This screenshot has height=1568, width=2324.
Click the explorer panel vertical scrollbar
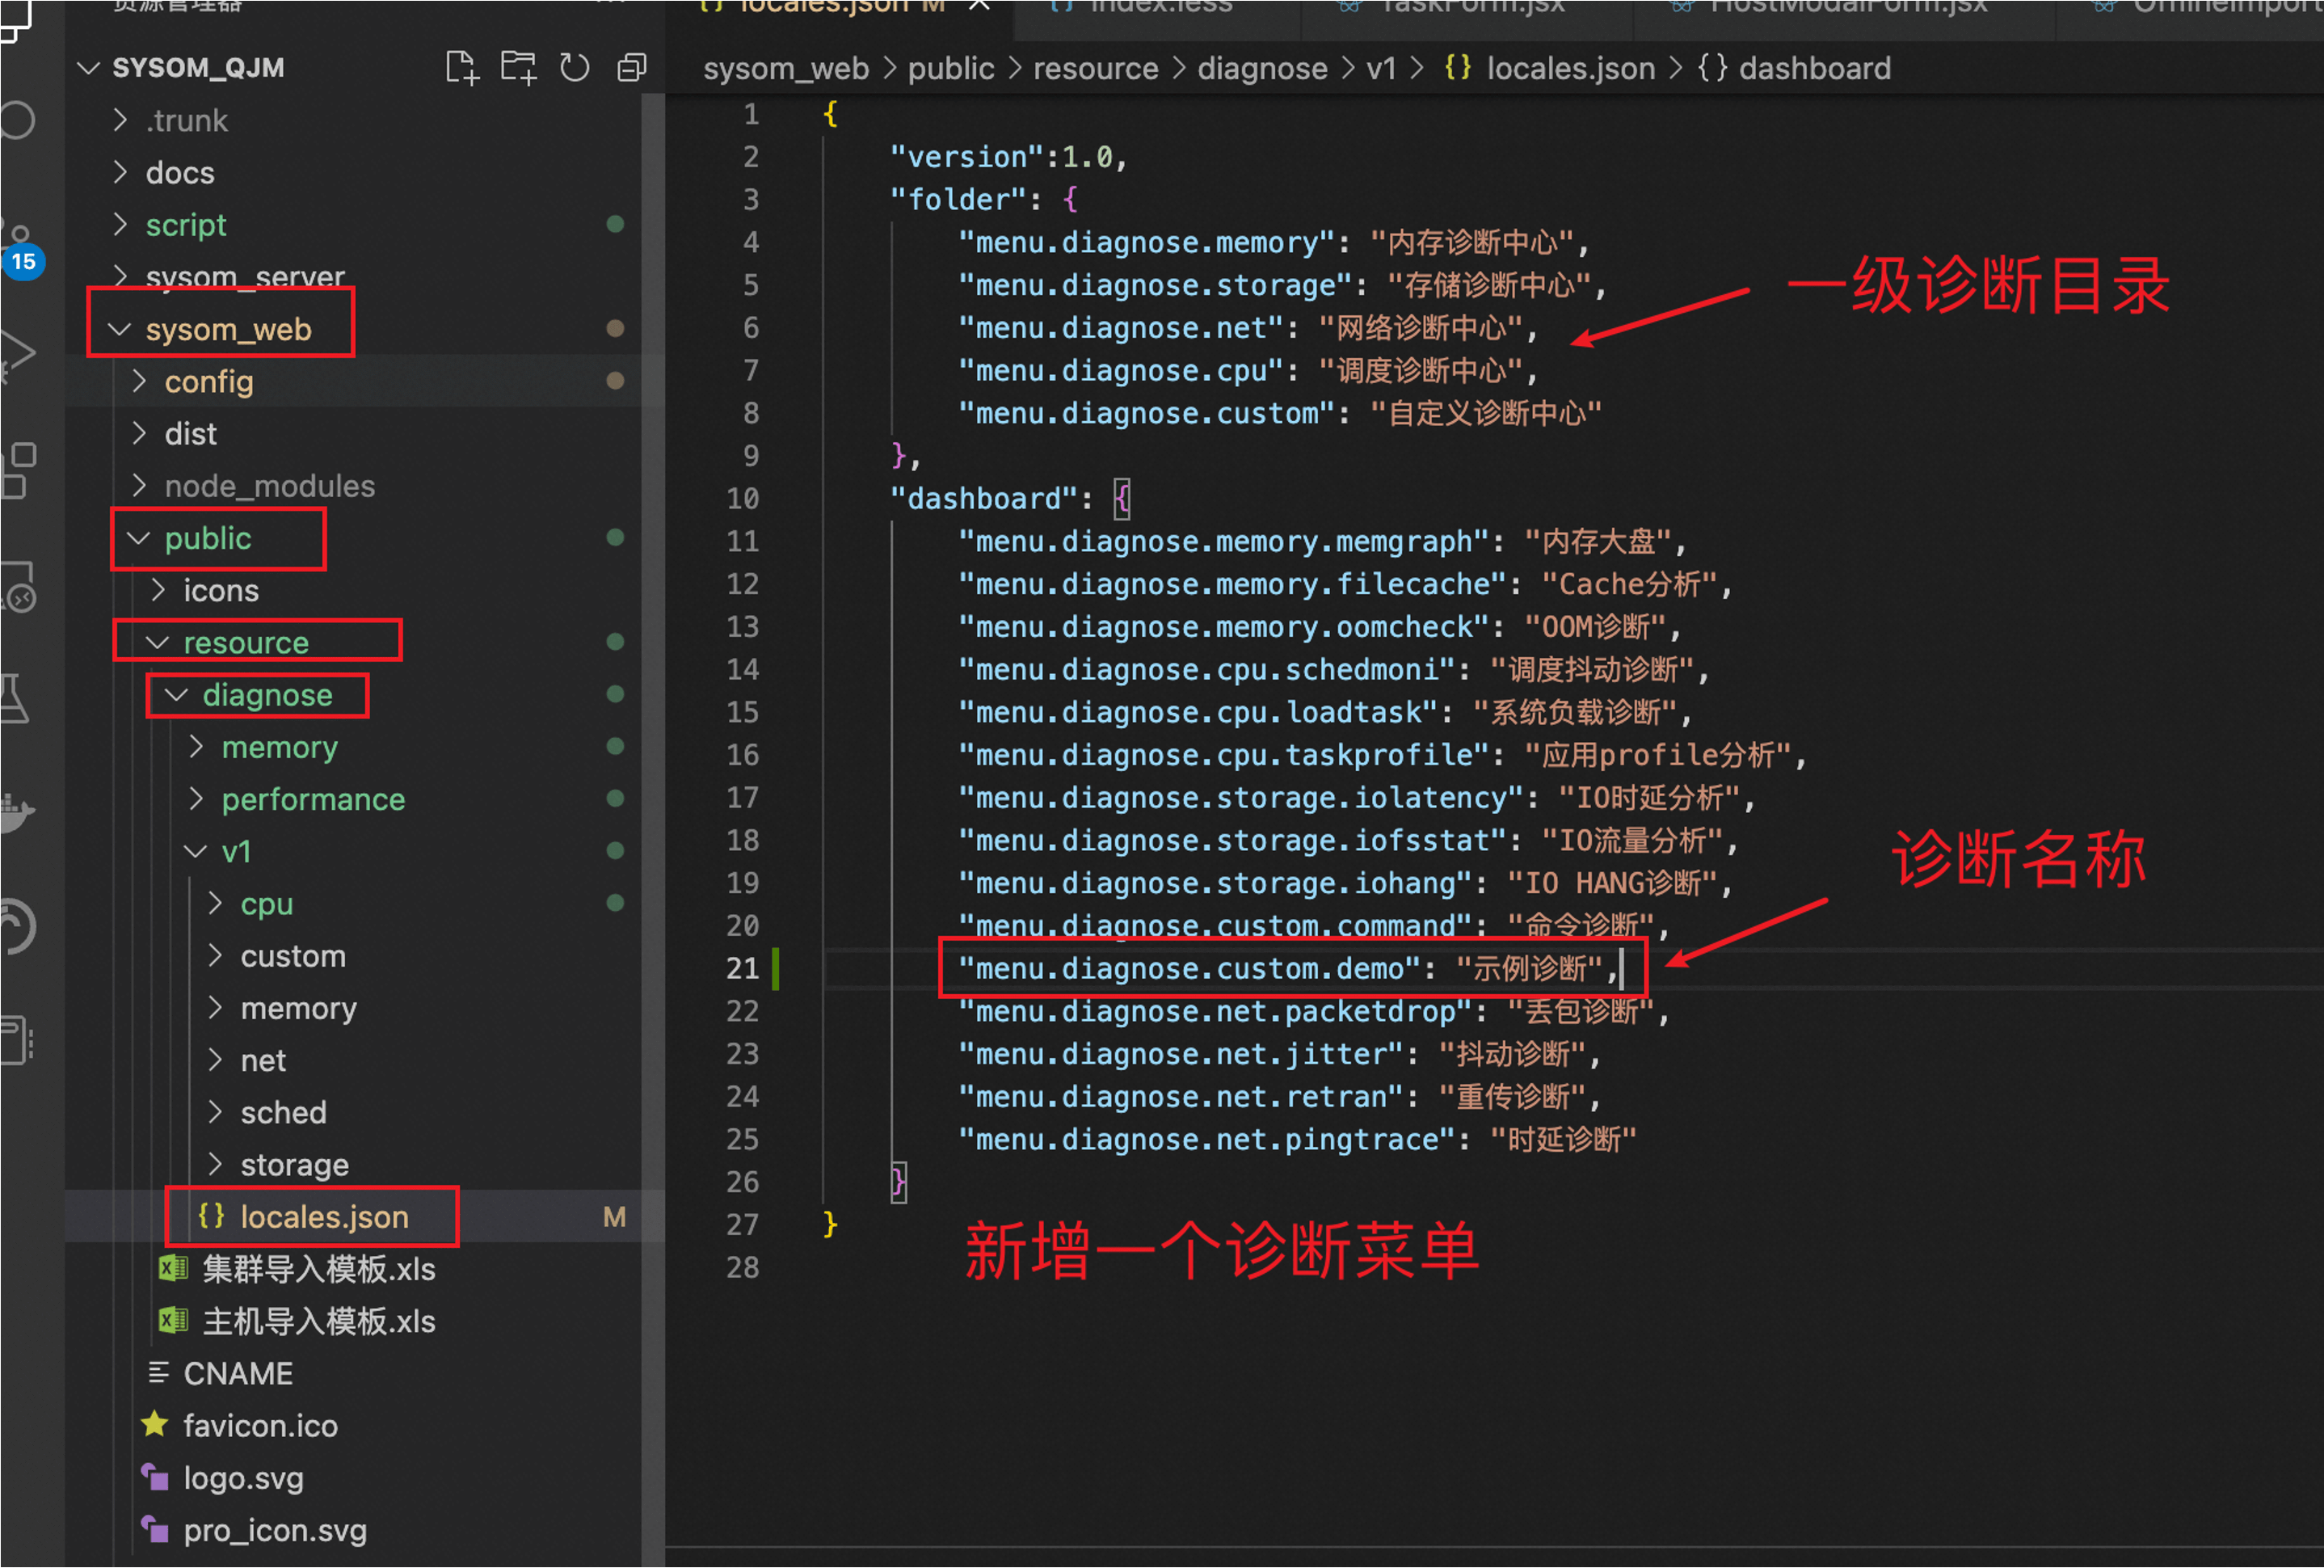(x=652, y=830)
